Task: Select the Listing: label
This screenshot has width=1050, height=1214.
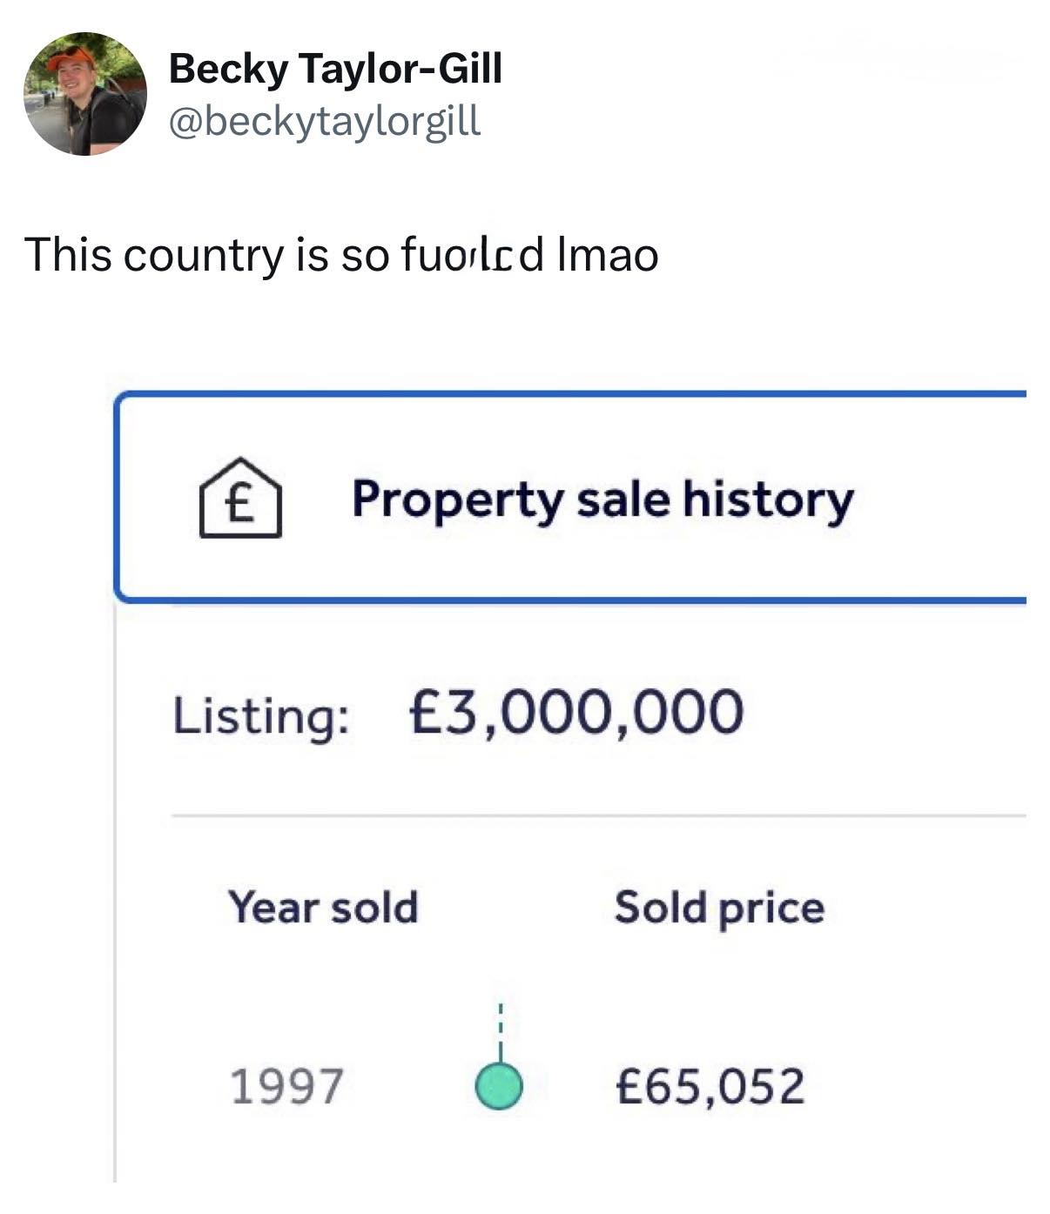Action: [261, 716]
